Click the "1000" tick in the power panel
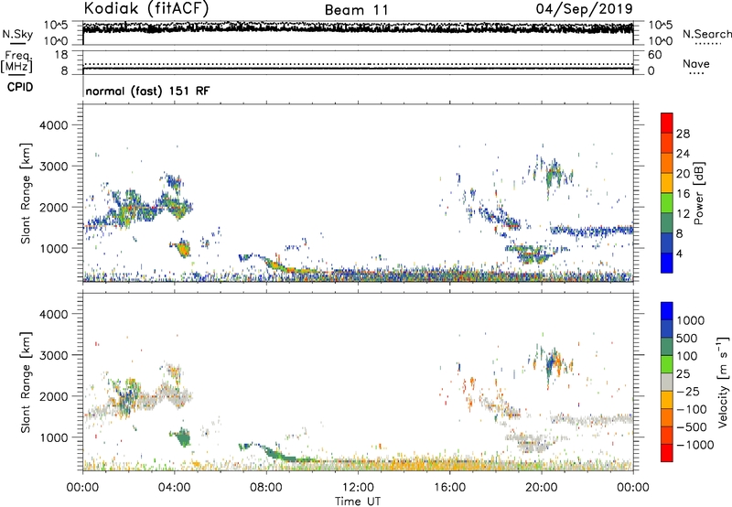The width and height of the screenshot is (732, 507). (54, 248)
